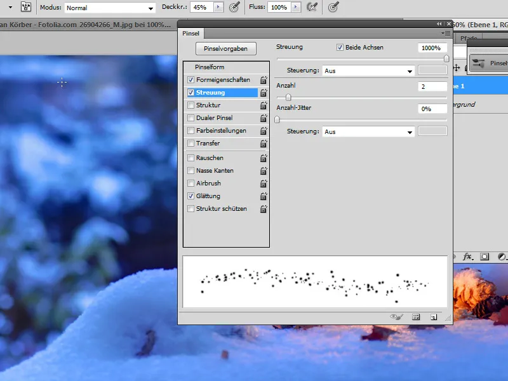Enable the Airbrush checkbox in Pinsel panel
Viewport: 508px width, 381px height.
pyautogui.click(x=191, y=184)
